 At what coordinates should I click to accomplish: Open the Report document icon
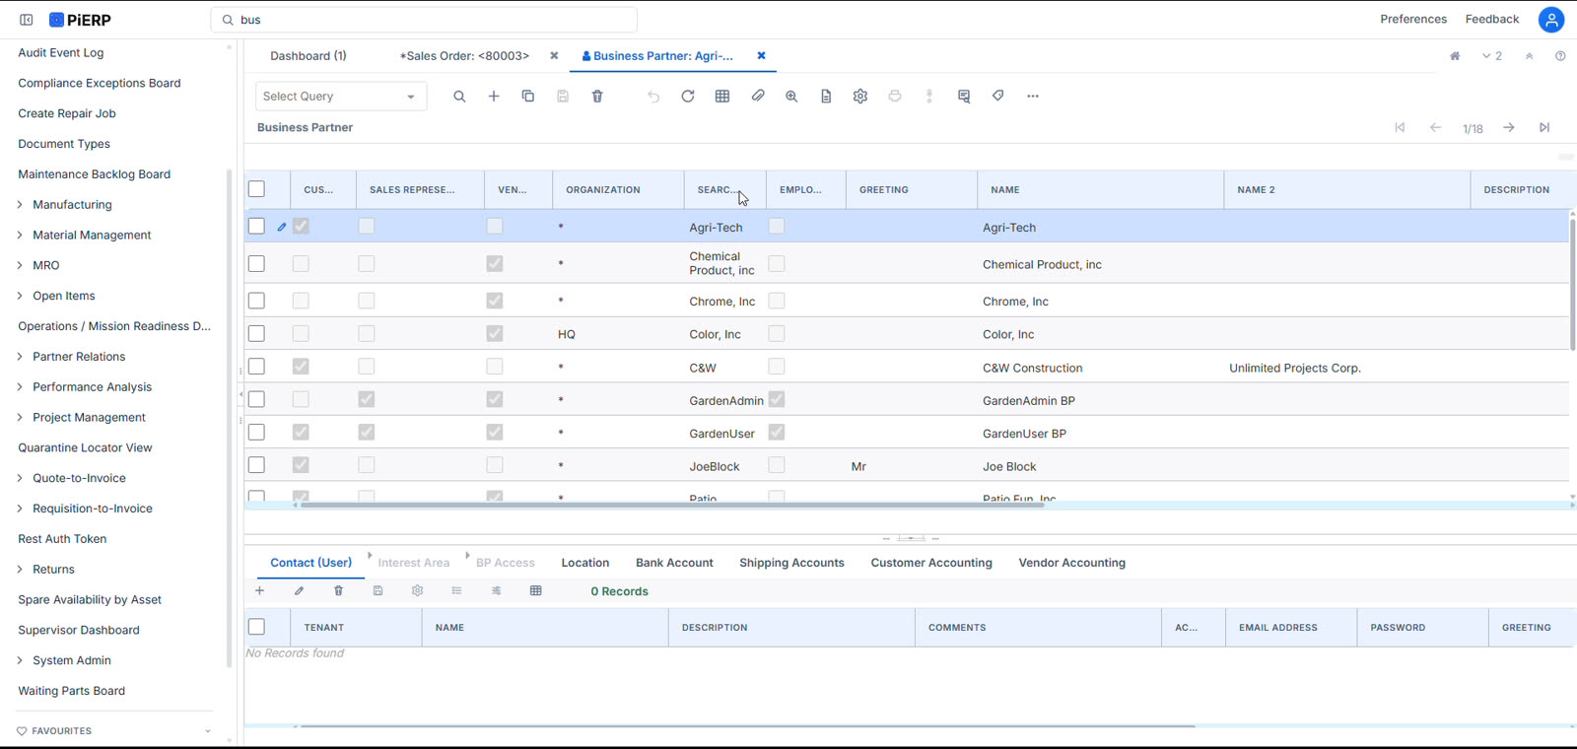pyautogui.click(x=826, y=97)
